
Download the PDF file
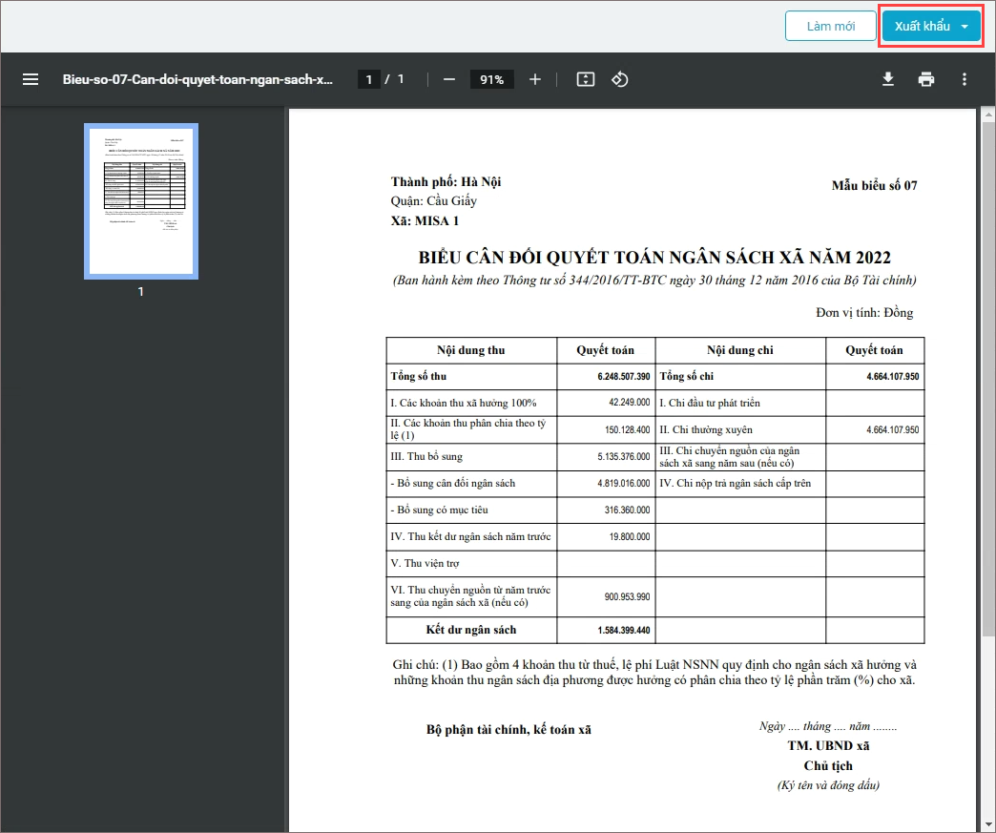(x=888, y=79)
